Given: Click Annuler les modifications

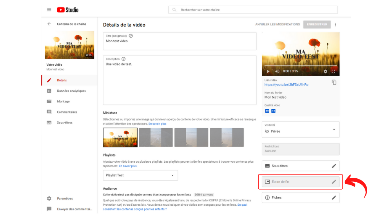Looking at the screenshot, I should [x=278, y=25].
